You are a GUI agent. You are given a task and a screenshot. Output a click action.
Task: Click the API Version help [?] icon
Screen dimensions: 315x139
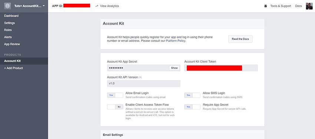click(140, 77)
